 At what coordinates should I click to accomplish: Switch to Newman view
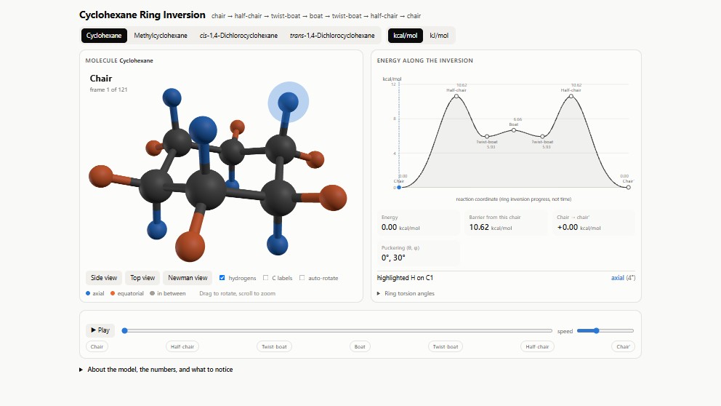click(188, 277)
